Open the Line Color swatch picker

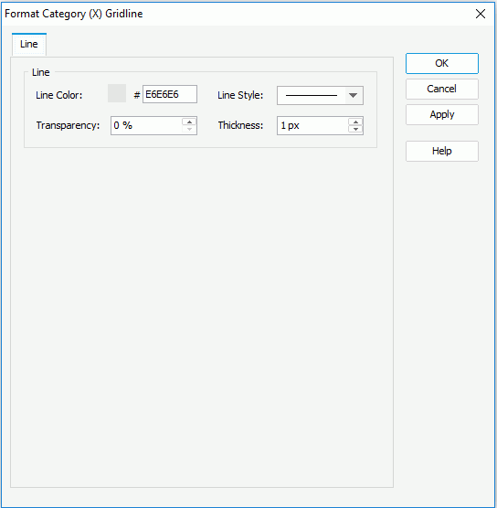pos(117,93)
